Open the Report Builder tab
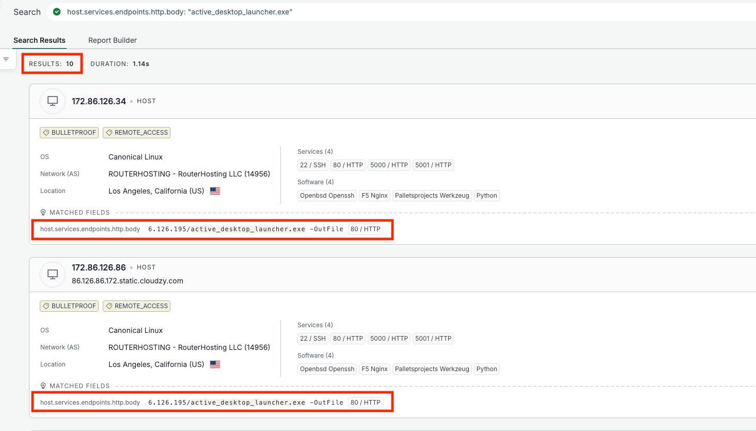The width and height of the screenshot is (756, 431). click(x=113, y=40)
